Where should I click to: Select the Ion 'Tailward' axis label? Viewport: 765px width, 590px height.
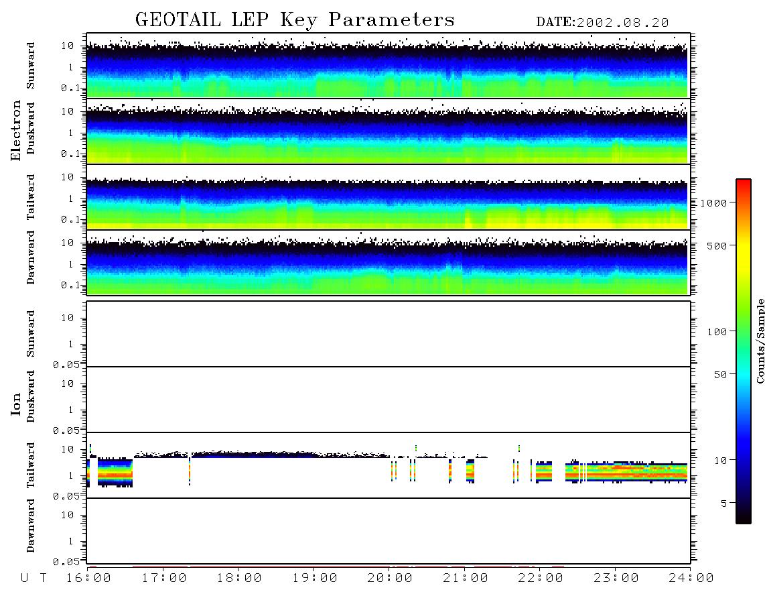(31, 465)
